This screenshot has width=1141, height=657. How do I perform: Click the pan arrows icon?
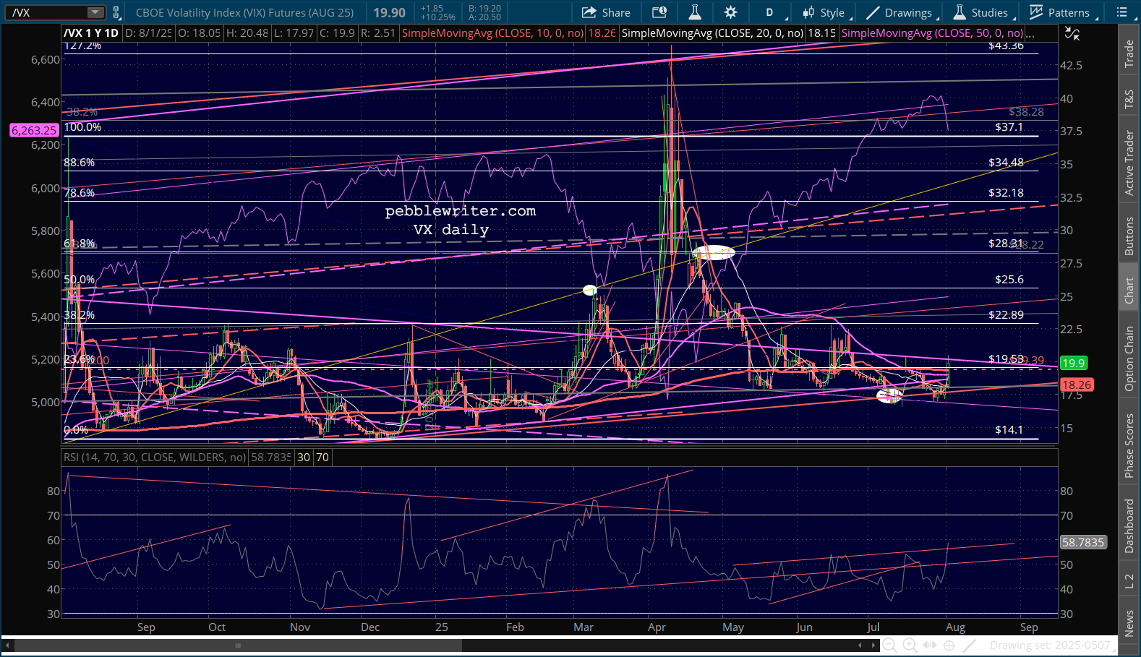930,645
